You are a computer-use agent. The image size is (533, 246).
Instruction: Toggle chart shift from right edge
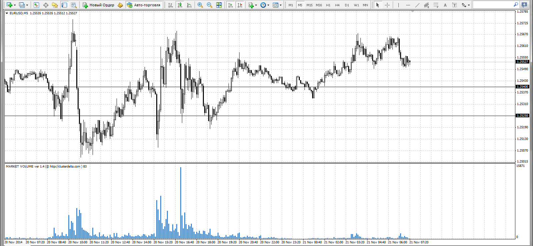(x=240, y=5)
